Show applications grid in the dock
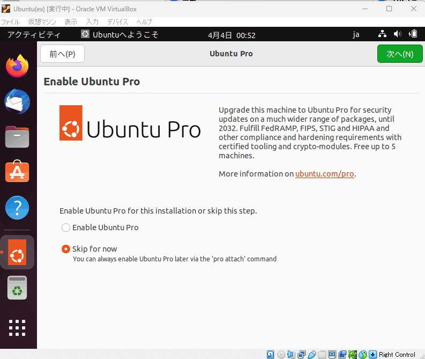 17,328
